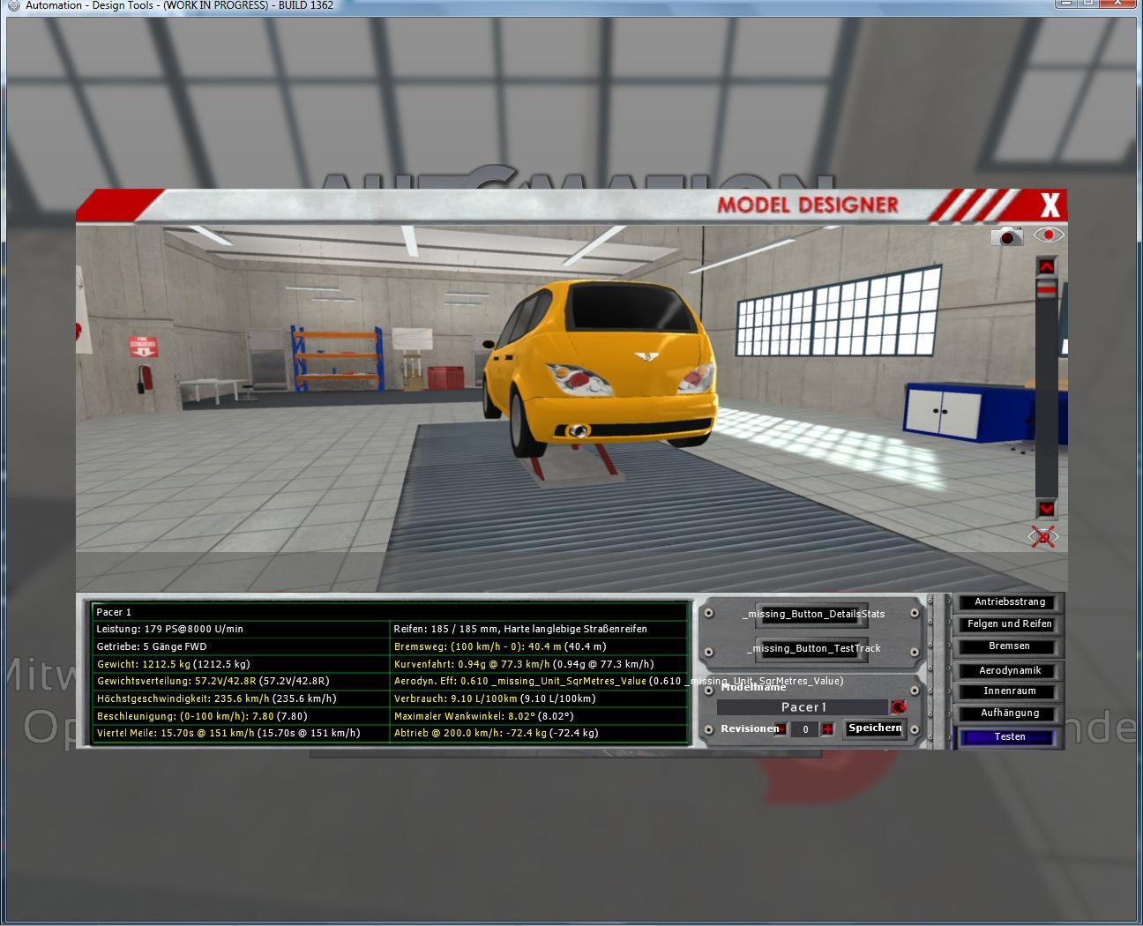
Task: Click the Pacer1 model name field
Action: click(x=802, y=707)
